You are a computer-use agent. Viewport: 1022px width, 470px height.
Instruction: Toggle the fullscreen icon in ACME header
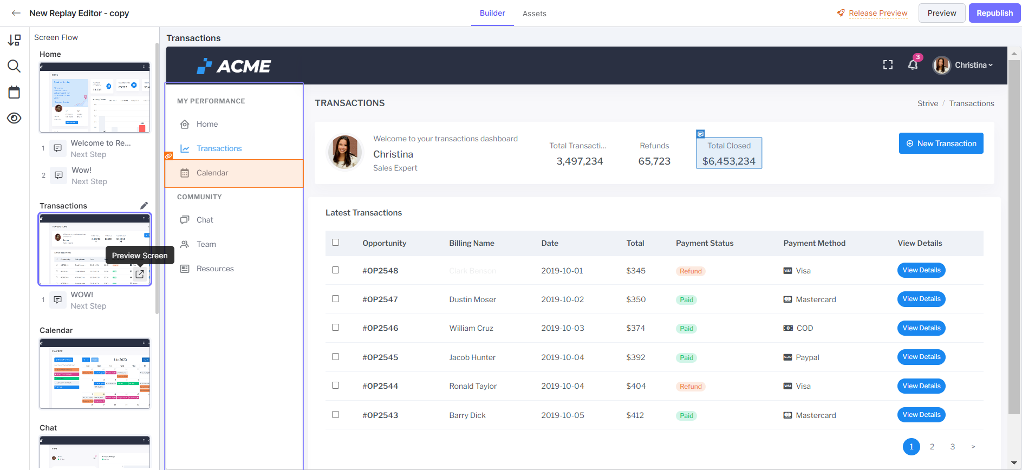pos(888,65)
